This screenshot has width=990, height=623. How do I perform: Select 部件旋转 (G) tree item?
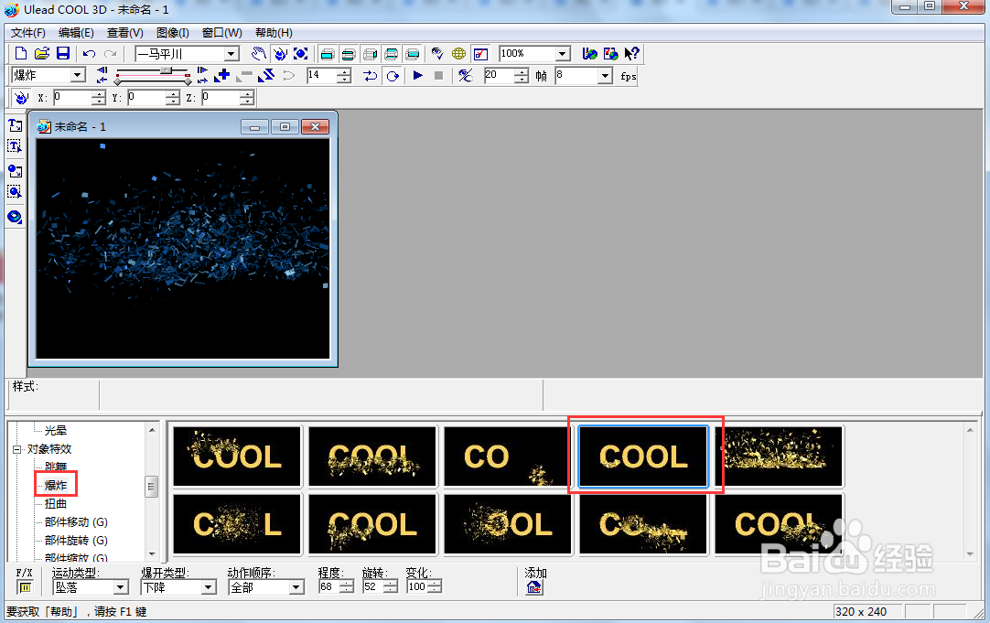(76, 541)
